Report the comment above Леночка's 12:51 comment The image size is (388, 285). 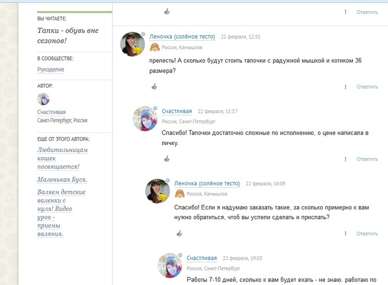[x=346, y=12]
